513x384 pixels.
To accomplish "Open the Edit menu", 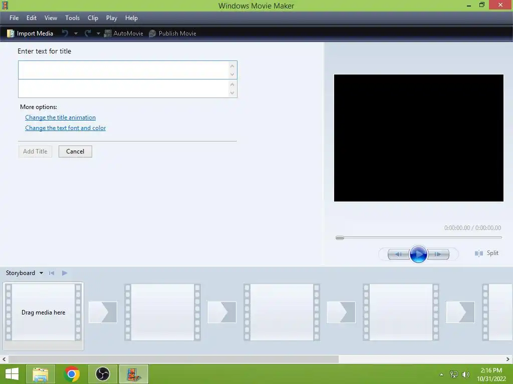I will [x=32, y=18].
